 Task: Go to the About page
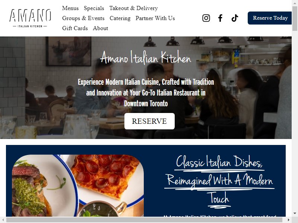(100, 28)
